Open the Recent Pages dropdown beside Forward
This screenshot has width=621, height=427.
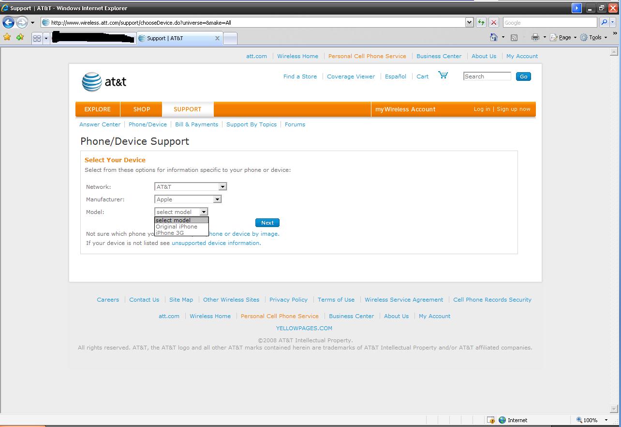coord(32,22)
